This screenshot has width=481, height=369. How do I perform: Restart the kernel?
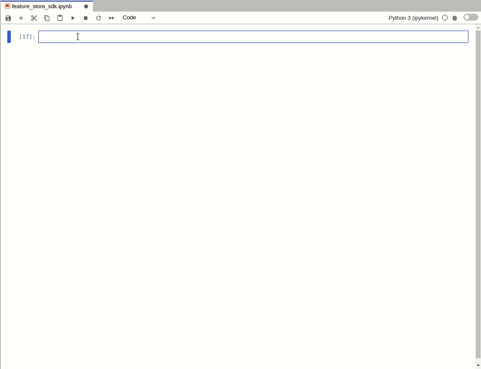[x=99, y=18]
